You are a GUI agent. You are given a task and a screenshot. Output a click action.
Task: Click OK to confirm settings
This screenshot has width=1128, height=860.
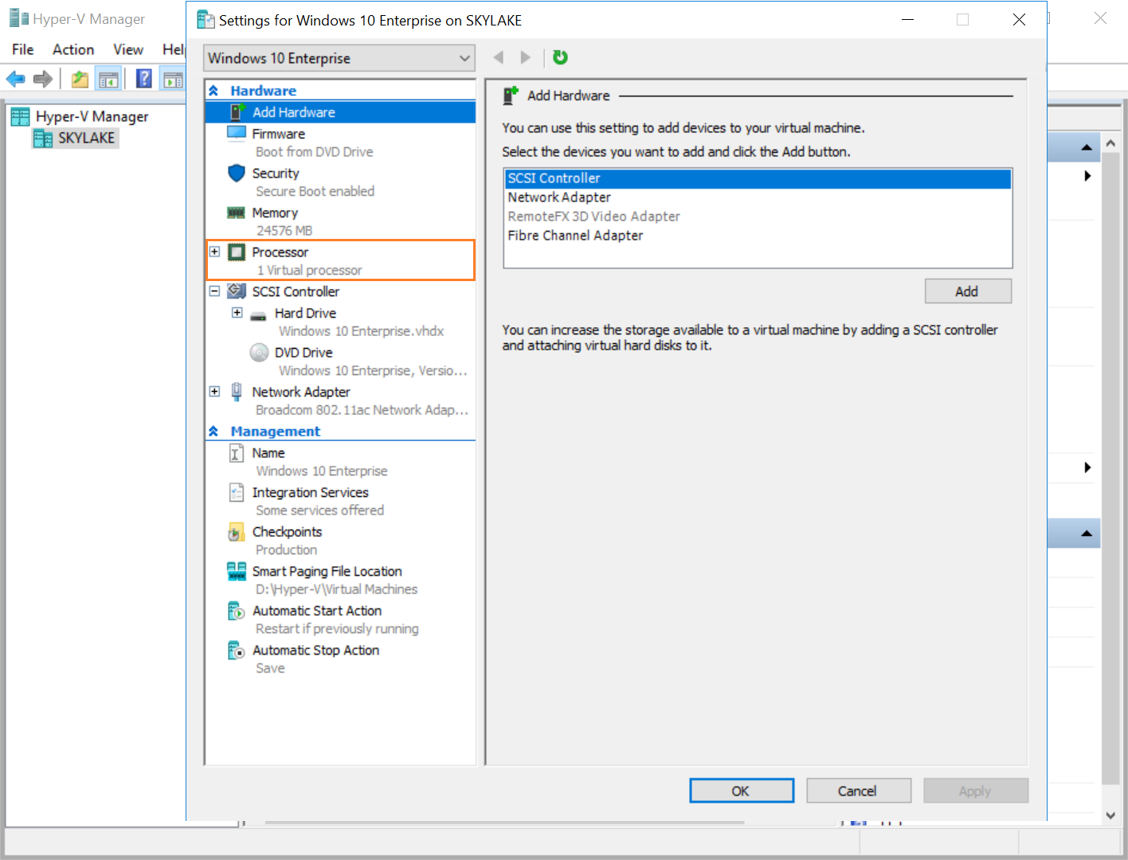[742, 791]
